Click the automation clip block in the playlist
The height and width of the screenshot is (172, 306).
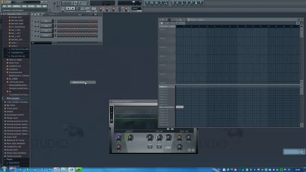180,107
